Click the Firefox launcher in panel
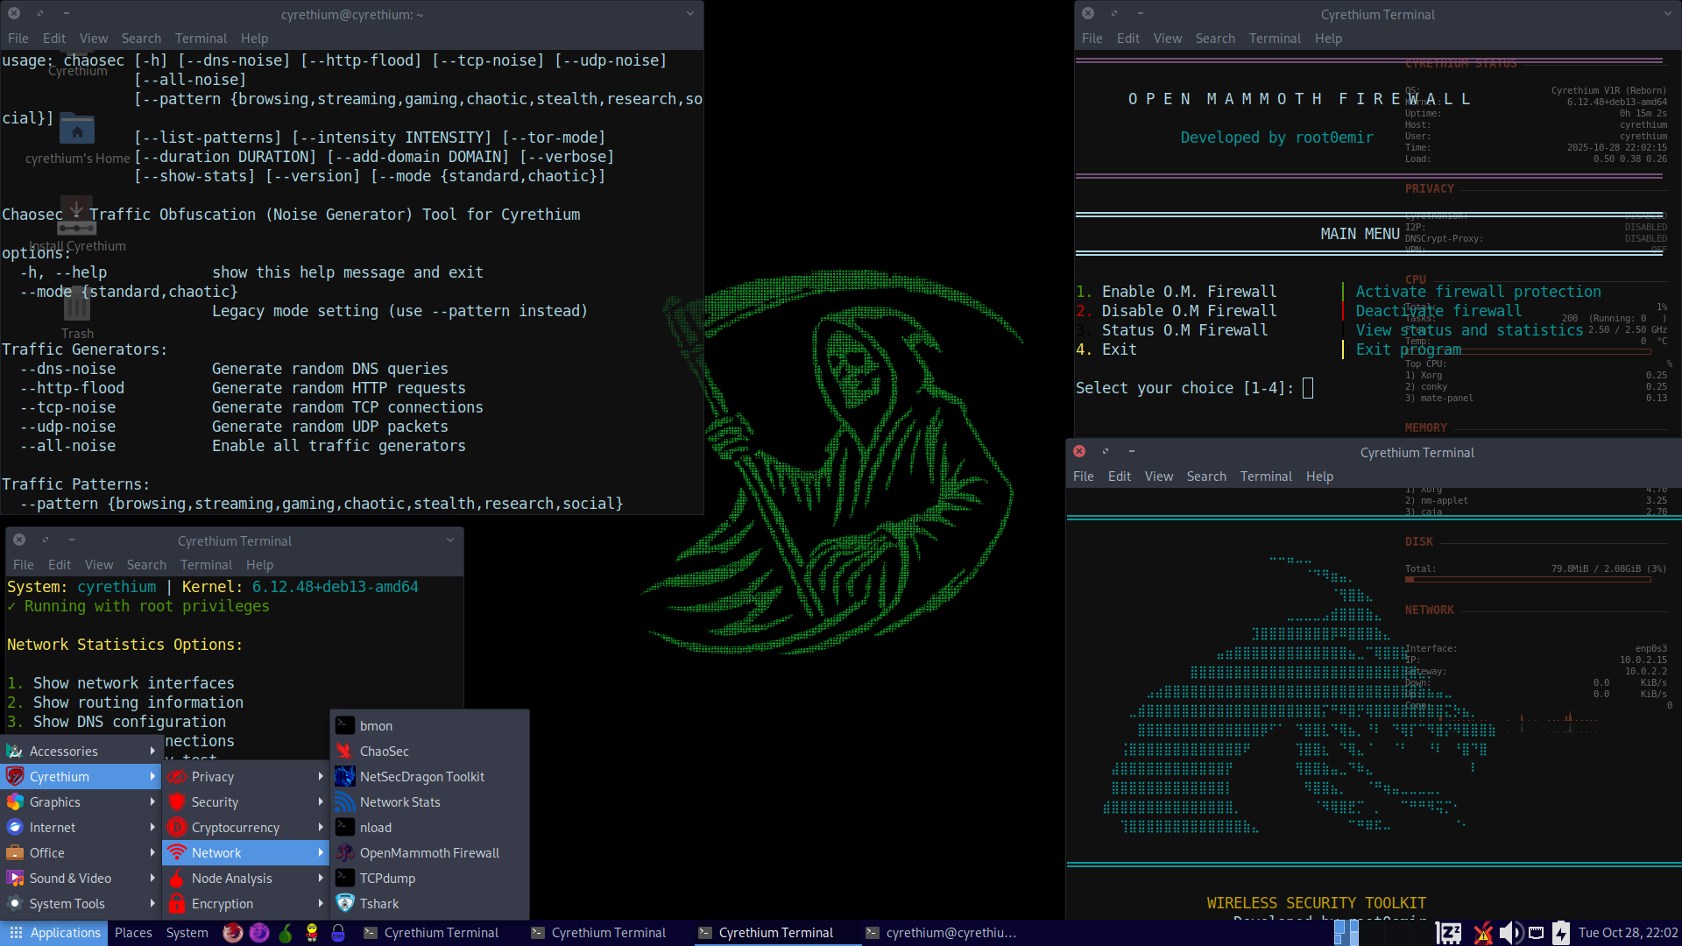Screen dimensions: 1682x946 232,933
